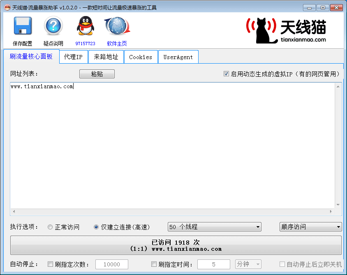Image resolution: width=347 pixels, height=275 pixels.
Task: Click the URL list scroll right arrow
Action: [x=331, y=212]
